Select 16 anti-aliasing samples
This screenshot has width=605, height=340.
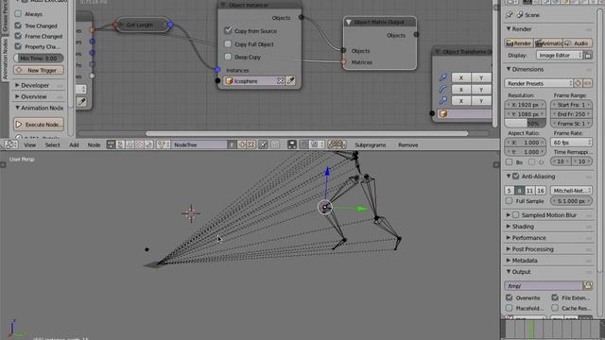(x=541, y=191)
